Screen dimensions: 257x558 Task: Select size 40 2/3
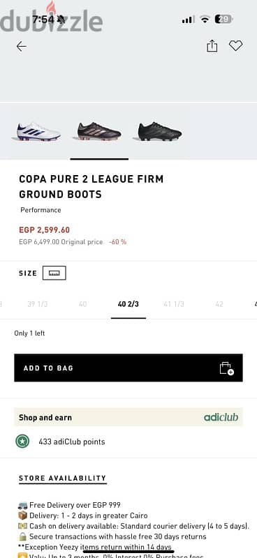[x=128, y=304]
